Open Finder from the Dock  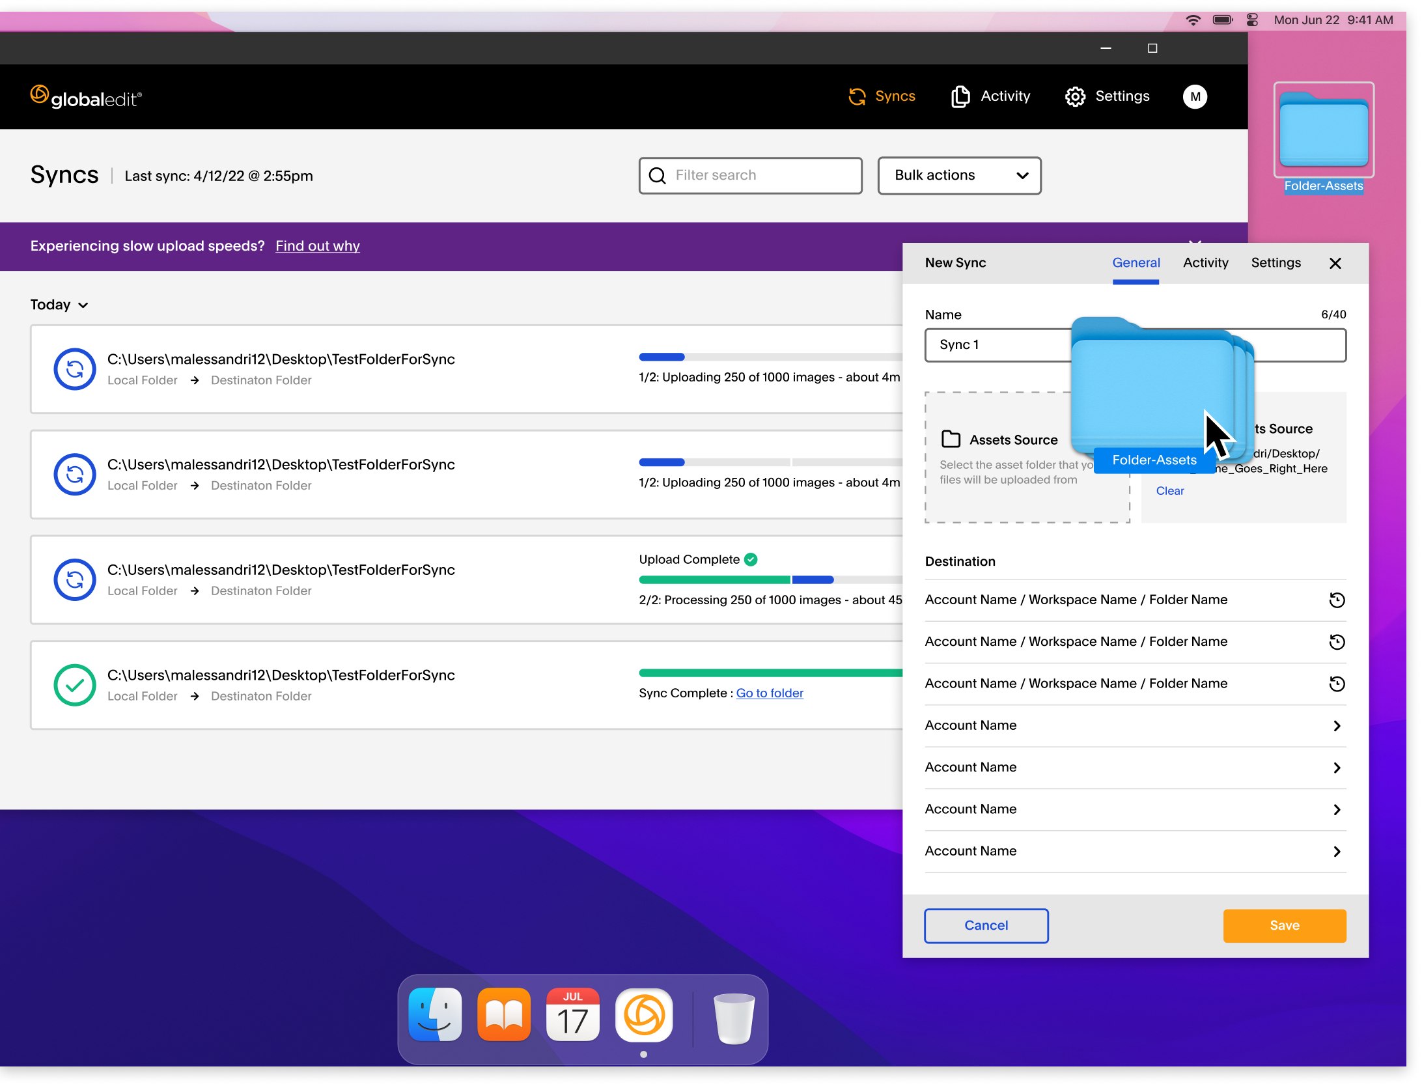tap(435, 1015)
